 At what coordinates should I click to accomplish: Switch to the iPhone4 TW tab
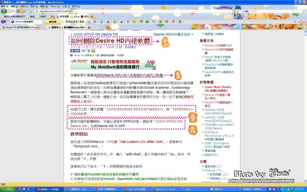23,28
